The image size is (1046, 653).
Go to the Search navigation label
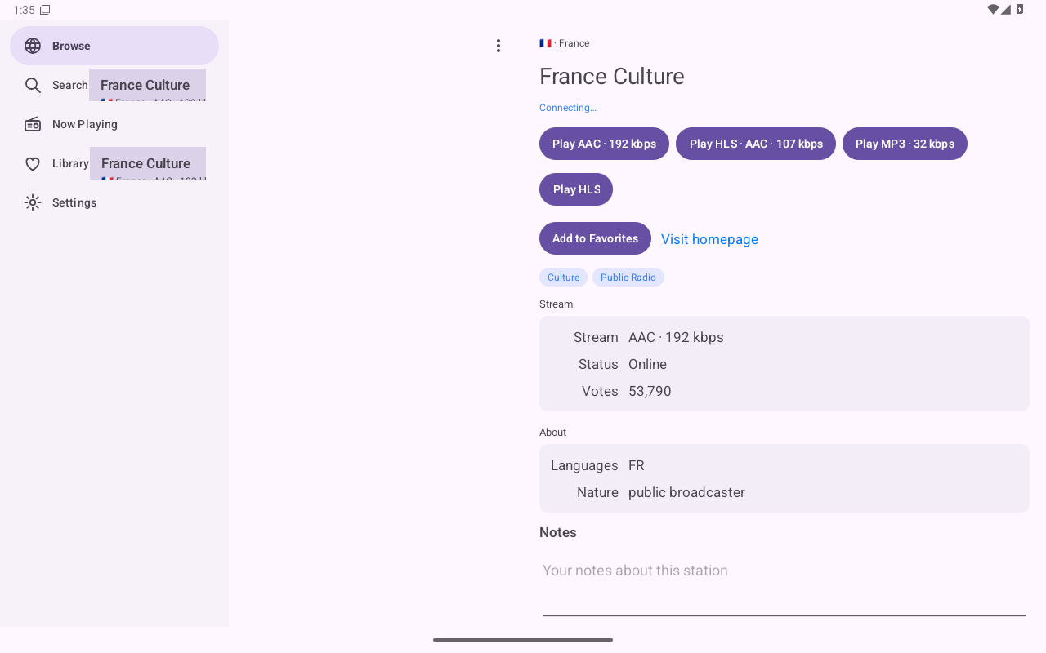70,85
